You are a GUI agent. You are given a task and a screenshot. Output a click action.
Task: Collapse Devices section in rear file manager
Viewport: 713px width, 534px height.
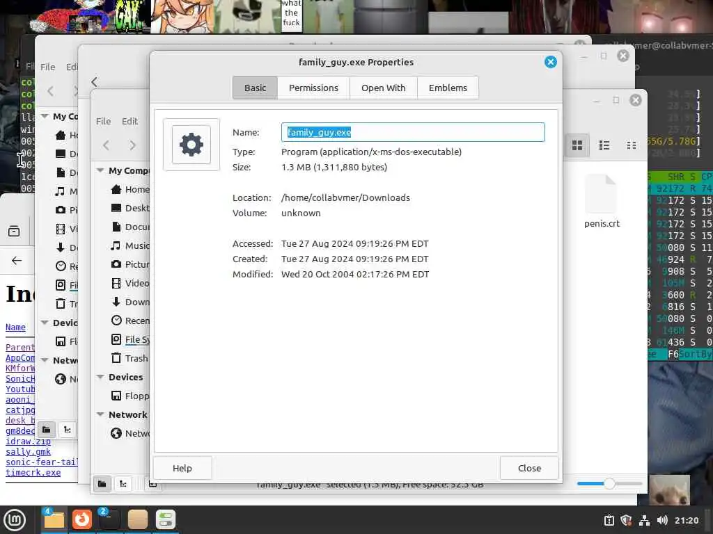45,323
